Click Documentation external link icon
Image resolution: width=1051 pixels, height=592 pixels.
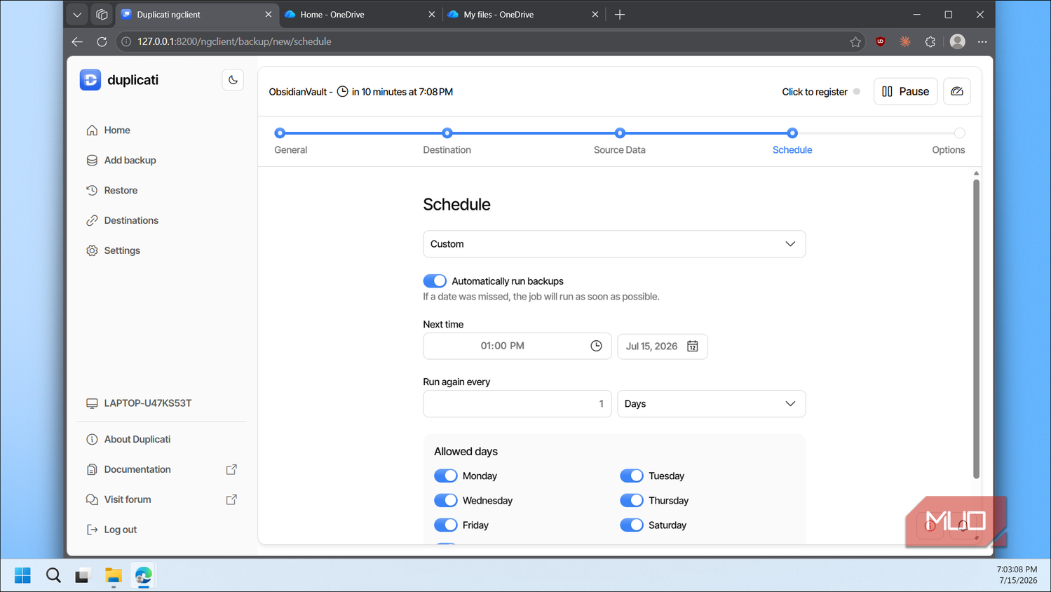231,470
